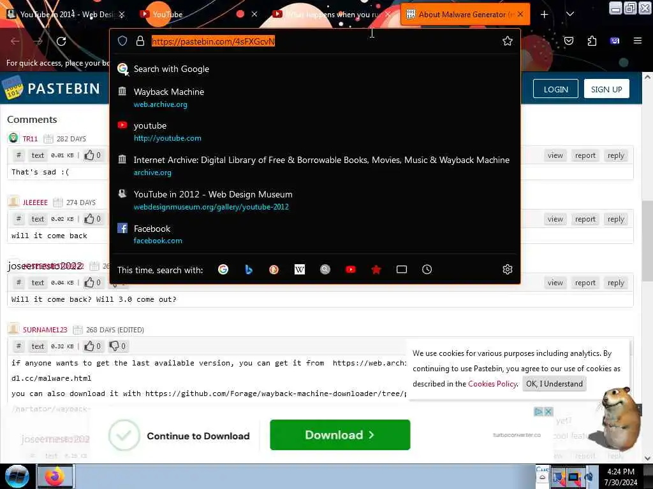This screenshot has height=489, width=653.
Task: Choose Search with Google suggestion
Action: [315, 69]
